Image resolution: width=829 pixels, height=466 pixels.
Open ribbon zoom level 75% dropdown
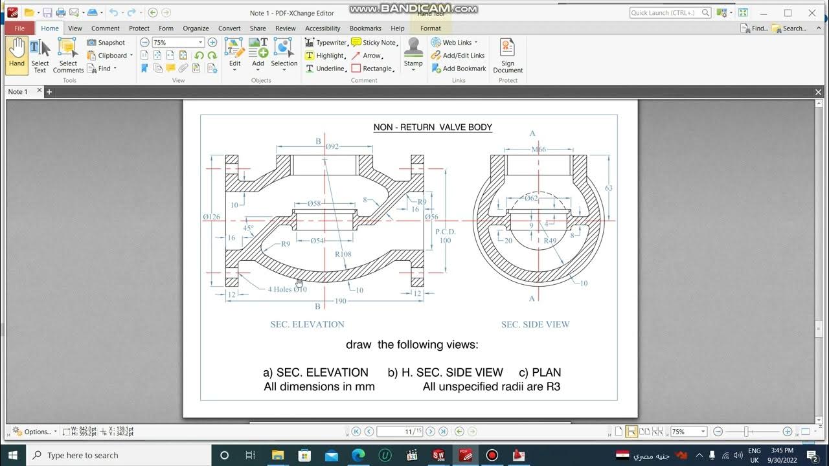(x=200, y=43)
